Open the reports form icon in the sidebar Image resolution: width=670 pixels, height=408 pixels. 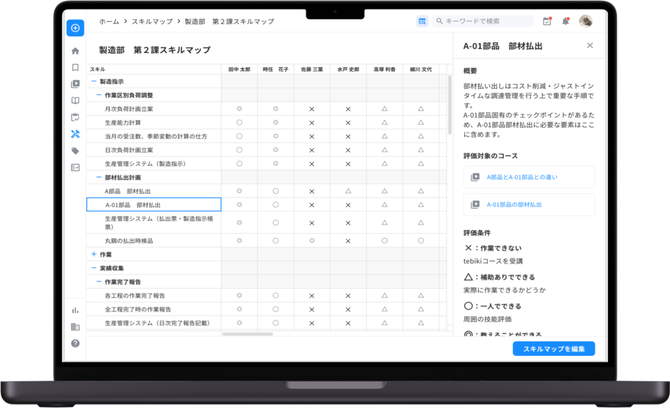click(x=75, y=167)
